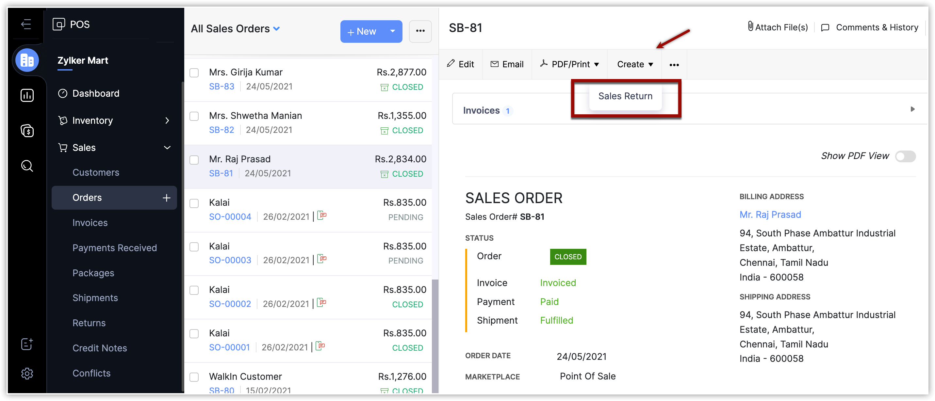Screen dimensions: 935x401
Task: Open settings gear icon at bottom left
Action: point(27,374)
